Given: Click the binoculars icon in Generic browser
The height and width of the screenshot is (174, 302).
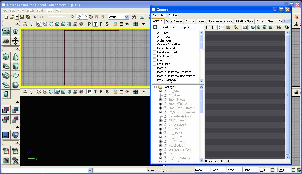Looking at the screenshot, I should [278, 27].
